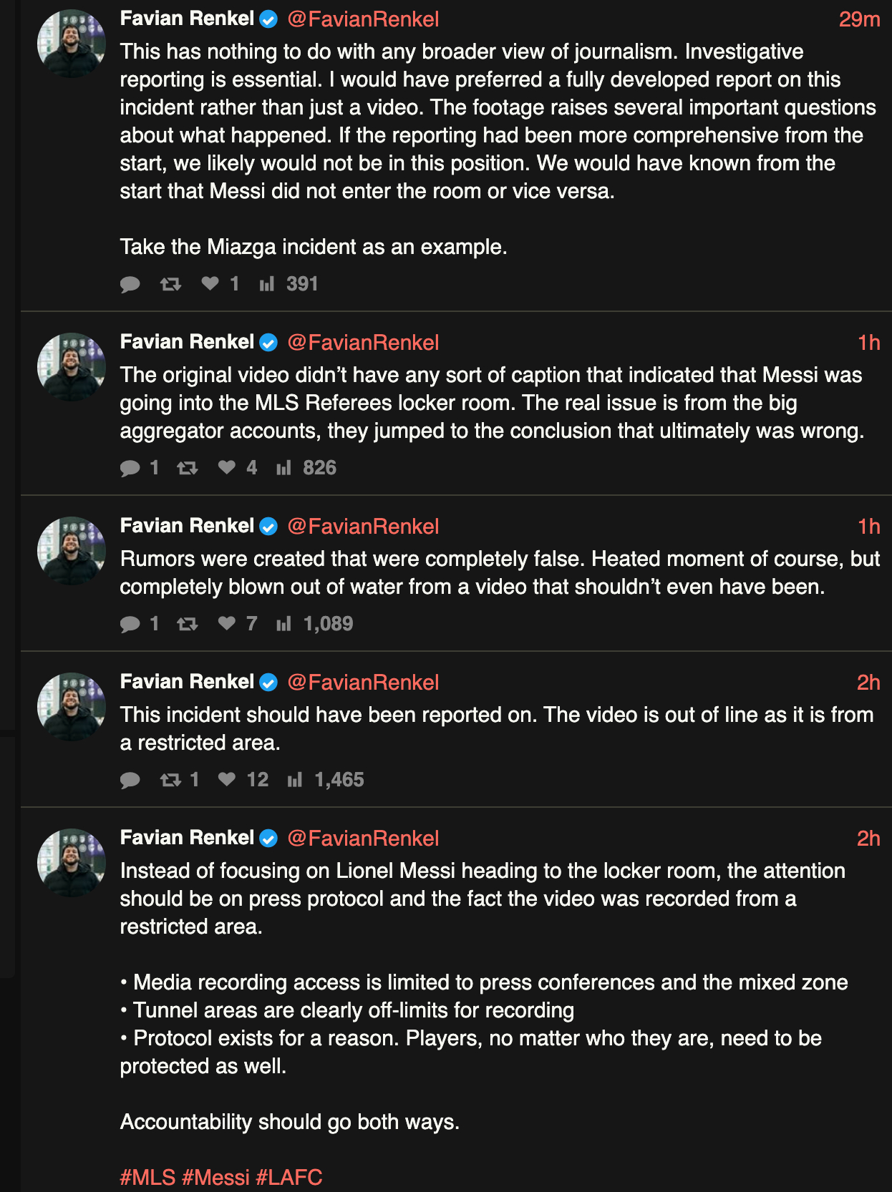The image size is (892, 1192).
Task: View analytics on the 391-view tweet
Action: (x=267, y=285)
